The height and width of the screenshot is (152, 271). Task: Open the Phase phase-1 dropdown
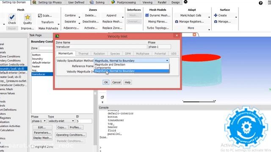coord(44,121)
